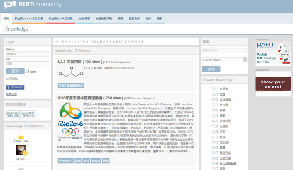Open the 自制还是采购 nav tab

[104, 19]
